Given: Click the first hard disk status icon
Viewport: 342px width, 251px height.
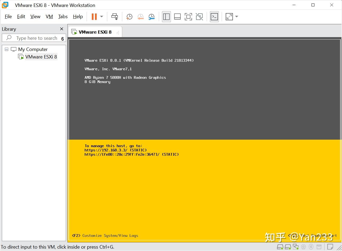Looking at the screenshot, I should 280,247.
